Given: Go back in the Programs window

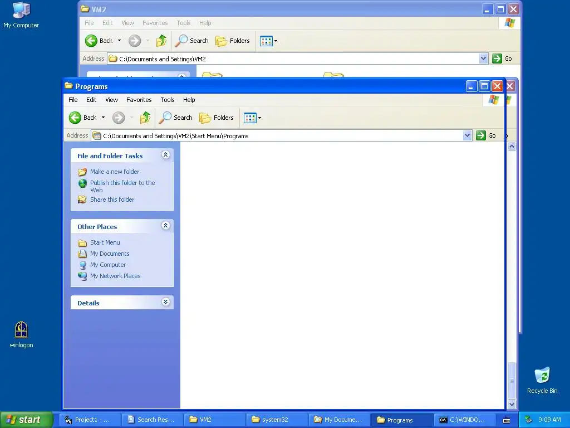Looking at the screenshot, I should [82, 118].
